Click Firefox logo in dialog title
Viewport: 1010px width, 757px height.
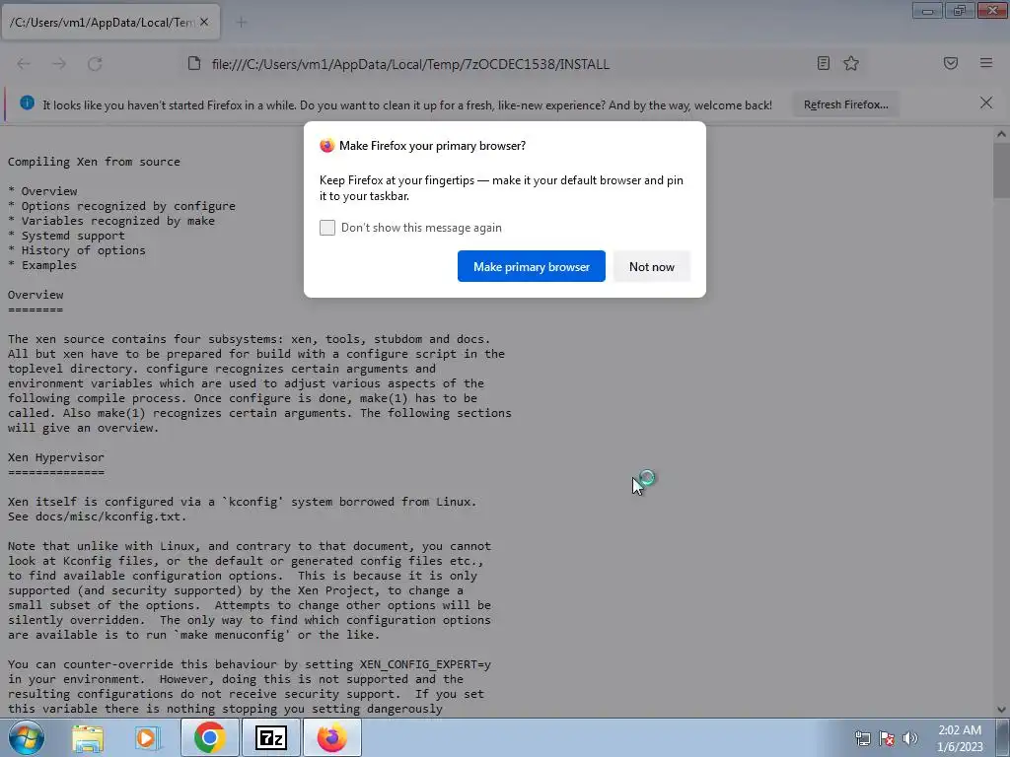pyautogui.click(x=327, y=146)
